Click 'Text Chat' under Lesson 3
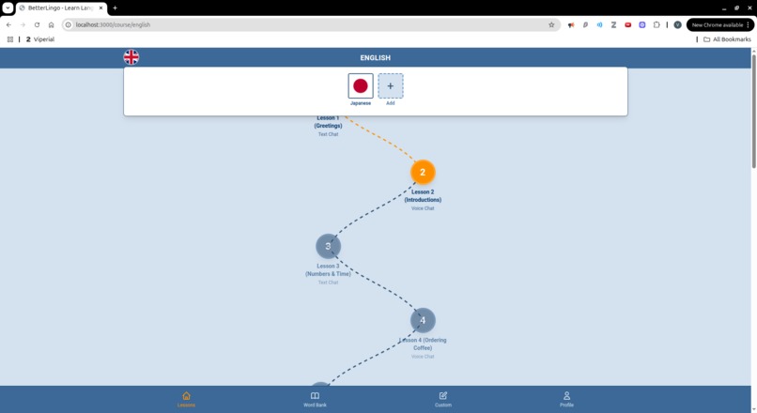This screenshot has height=413, width=757. 329,283
